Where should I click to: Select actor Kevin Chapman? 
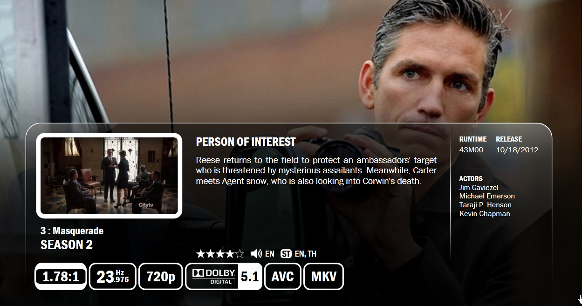pos(485,214)
